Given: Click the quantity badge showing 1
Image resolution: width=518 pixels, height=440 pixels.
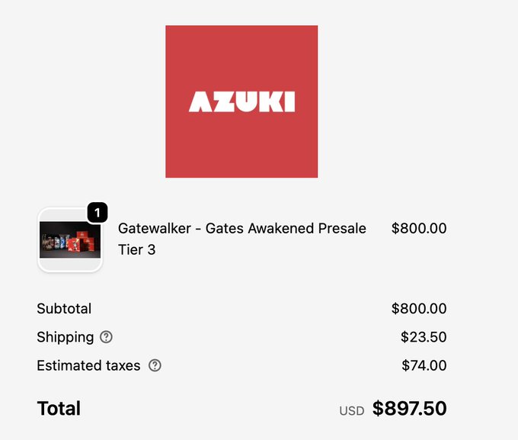Looking at the screenshot, I should [x=98, y=213].
